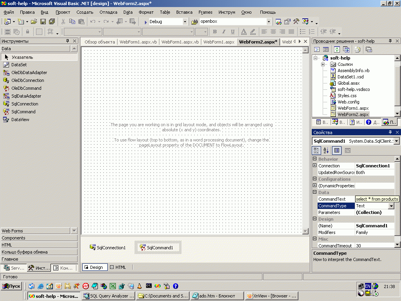Click the Paste toolbar icon

(81, 22)
